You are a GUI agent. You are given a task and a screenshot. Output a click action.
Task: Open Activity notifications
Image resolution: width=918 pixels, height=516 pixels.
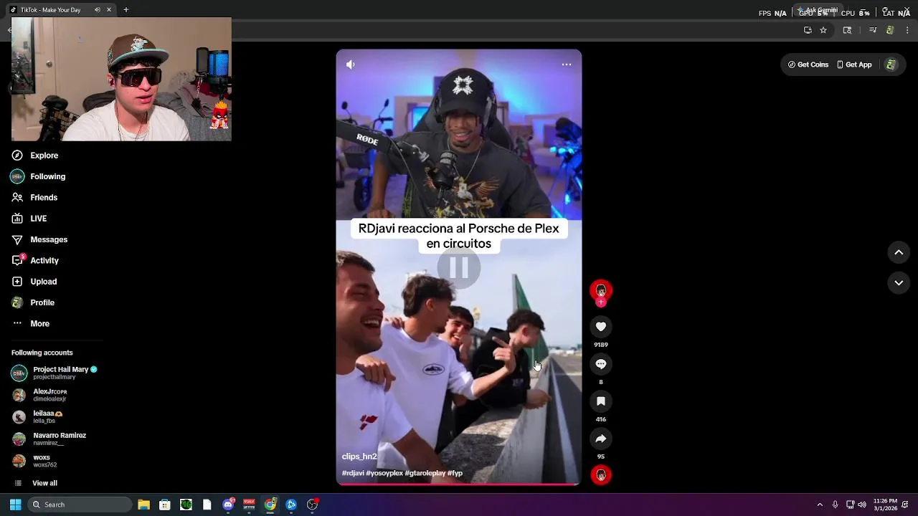(x=35, y=260)
